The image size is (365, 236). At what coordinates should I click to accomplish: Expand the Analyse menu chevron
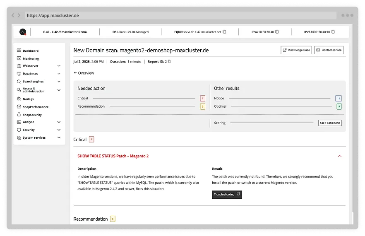click(59, 122)
